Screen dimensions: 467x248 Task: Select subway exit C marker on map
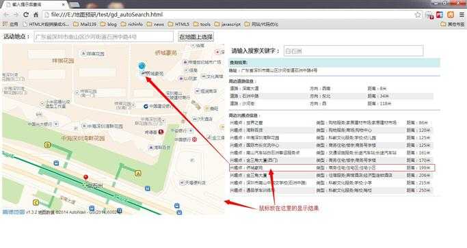36,203
